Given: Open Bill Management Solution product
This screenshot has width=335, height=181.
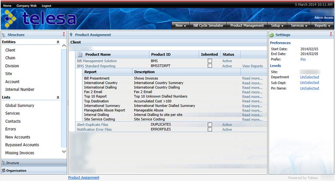Looking at the screenshot, I should coord(97,61).
